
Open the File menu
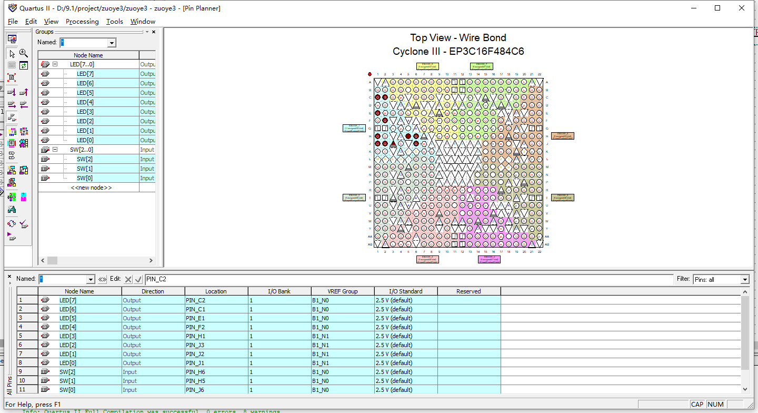[13, 22]
